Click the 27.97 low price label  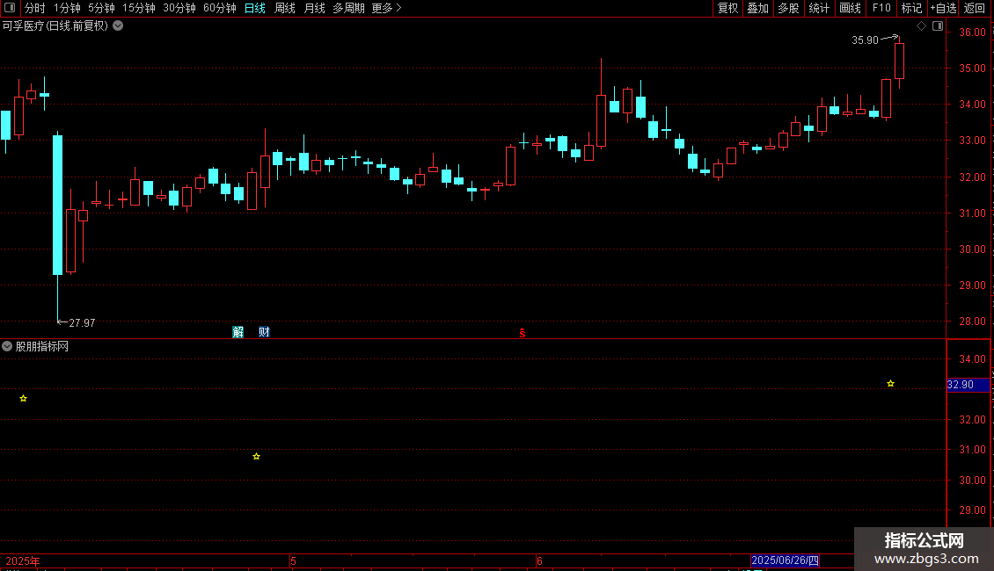(x=82, y=323)
